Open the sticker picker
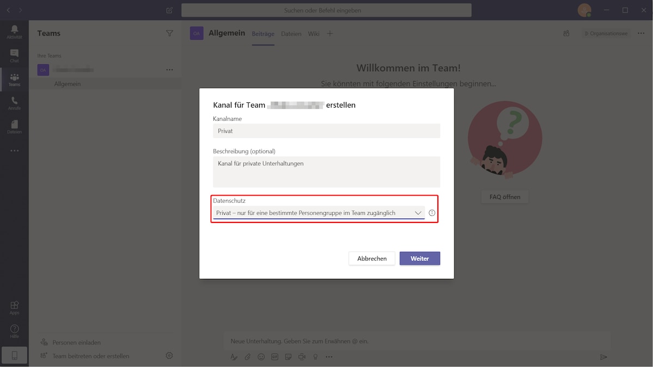Screen dimensions: 653x367 coord(288,357)
